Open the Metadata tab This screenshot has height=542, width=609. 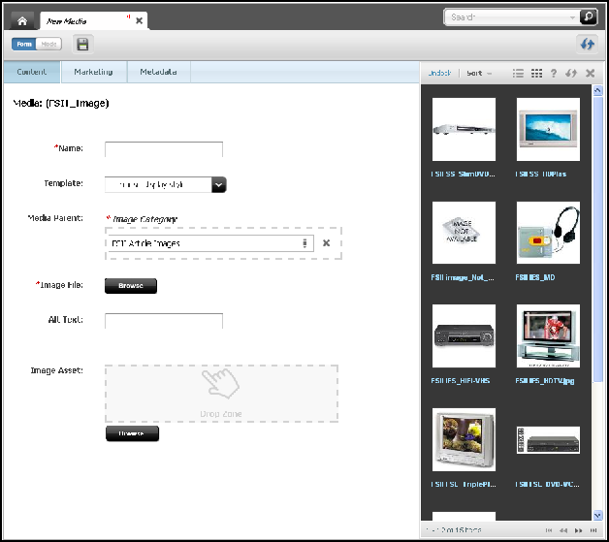click(158, 72)
